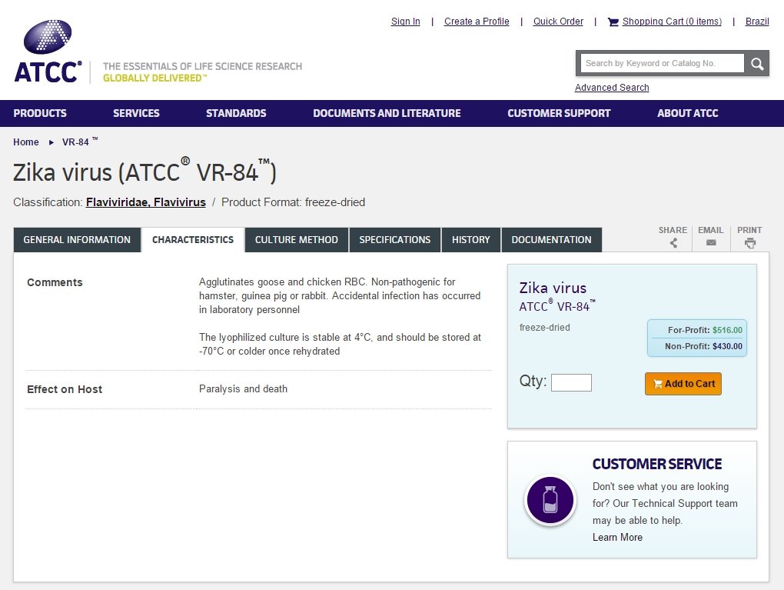Viewport: 784px width, 590px height.
Task: Click the Email envelope icon
Action: click(711, 243)
